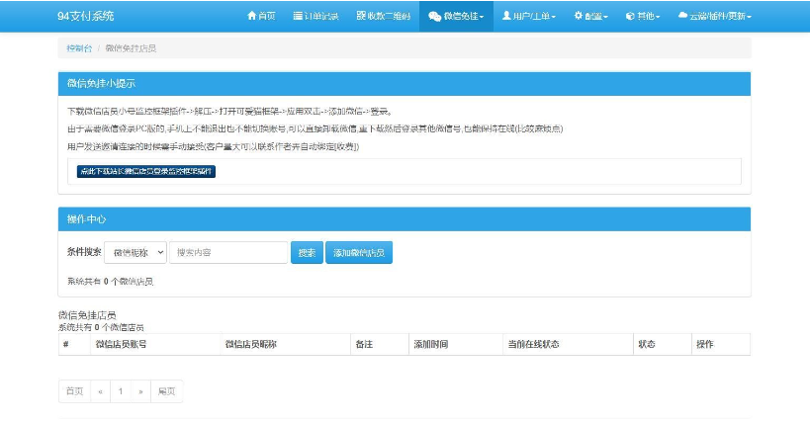Click the 94支付系统 brand title

(x=86, y=16)
